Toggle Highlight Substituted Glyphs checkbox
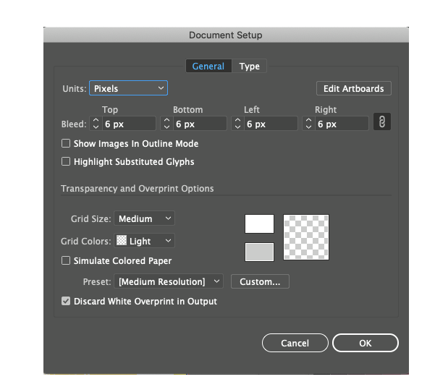Viewport: 435px width, 392px height. pyautogui.click(x=67, y=162)
